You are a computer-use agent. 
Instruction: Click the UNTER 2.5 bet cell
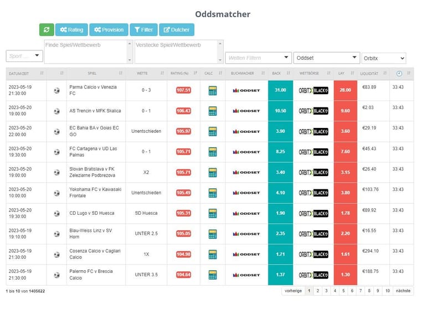tap(146, 234)
